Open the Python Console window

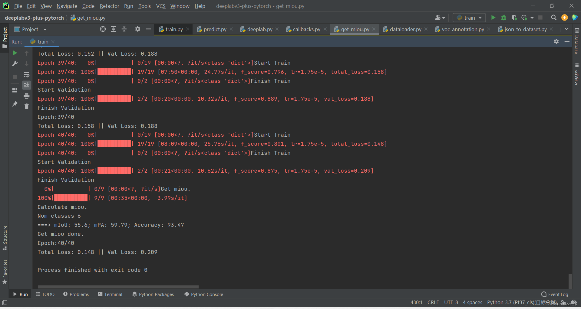tap(203, 294)
